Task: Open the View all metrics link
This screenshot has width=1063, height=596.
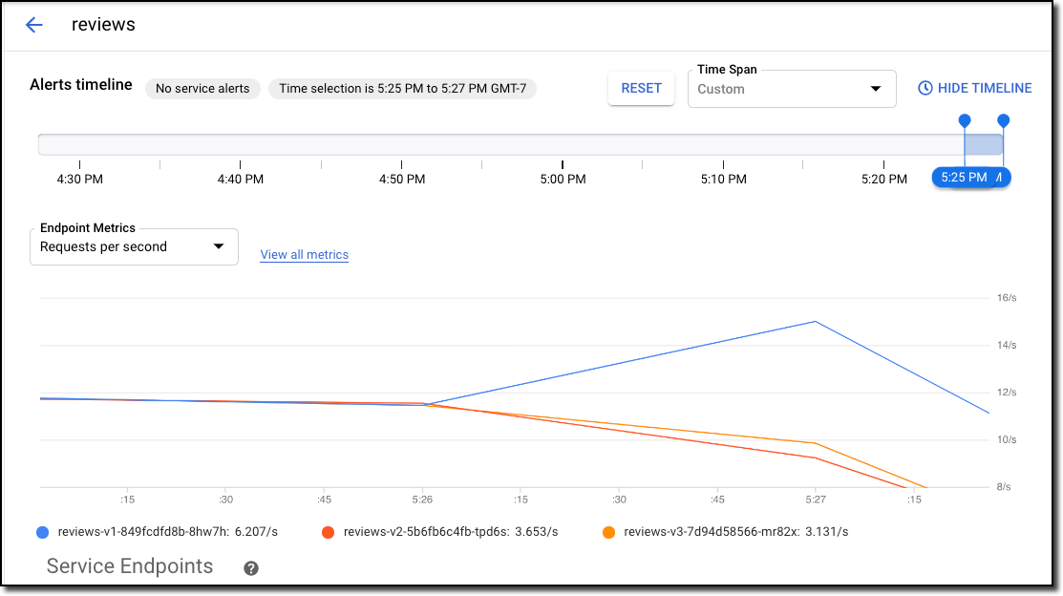Action: tap(304, 255)
